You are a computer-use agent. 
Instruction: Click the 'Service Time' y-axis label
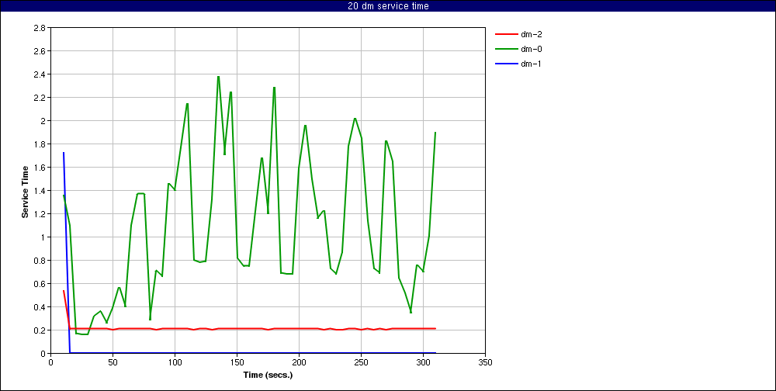click(24, 191)
